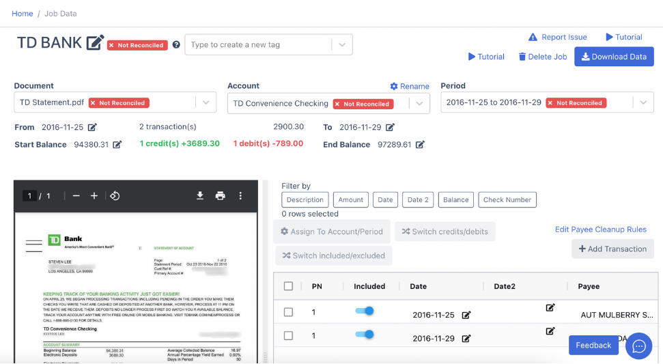
Task: Edit the TD BANK job name icon
Action: [95, 42]
